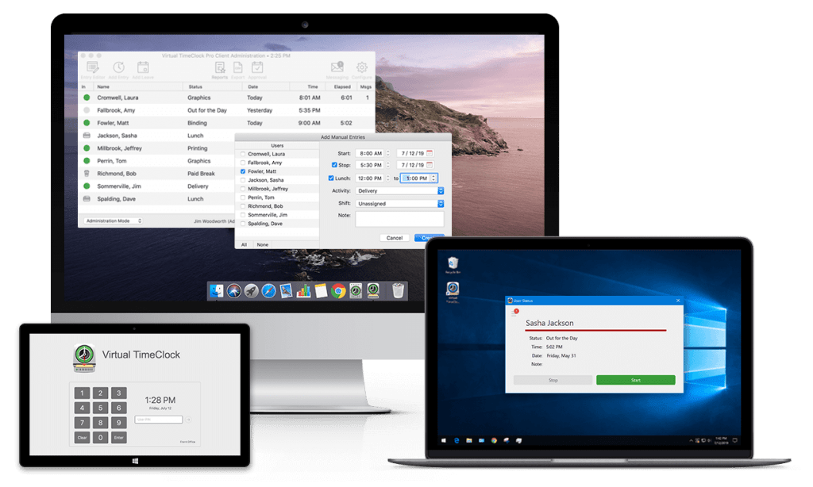Click the Export toolbar icon
This screenshot has height=487, width=813.
click(x=238, y=67)
